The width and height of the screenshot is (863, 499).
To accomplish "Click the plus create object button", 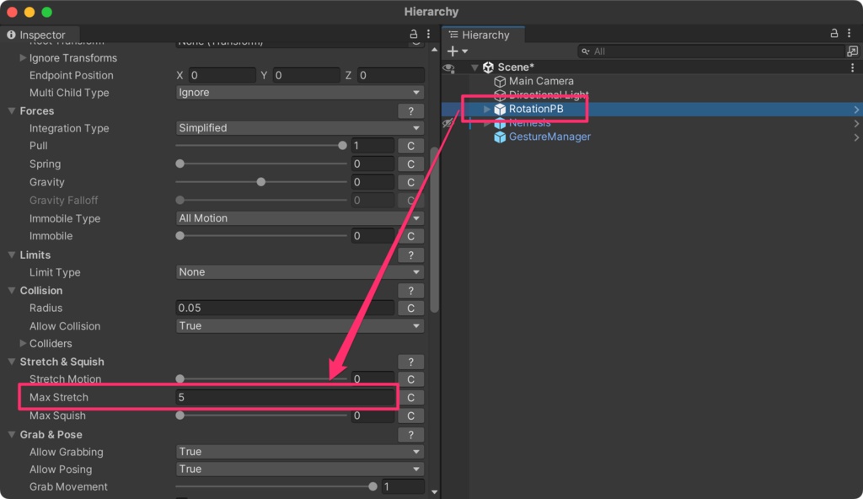I will point(453,51).
